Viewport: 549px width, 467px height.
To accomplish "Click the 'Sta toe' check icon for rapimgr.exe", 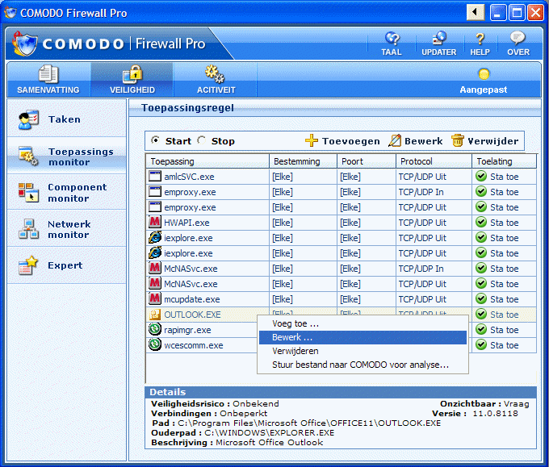I will pos(481,329).
